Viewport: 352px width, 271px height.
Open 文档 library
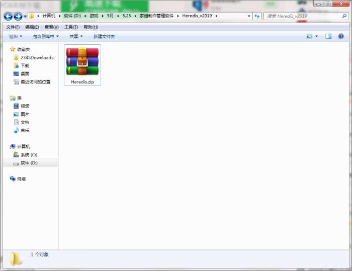point(25,122)
